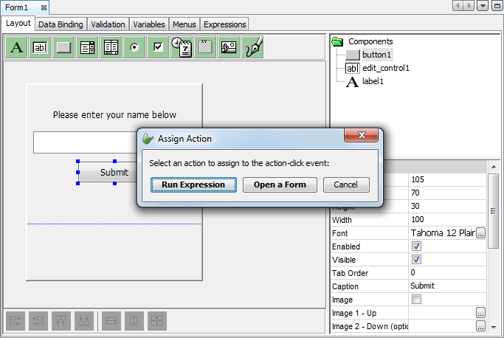Check the Image property checkbox
The image size is (504, 338).
(416, 300)
